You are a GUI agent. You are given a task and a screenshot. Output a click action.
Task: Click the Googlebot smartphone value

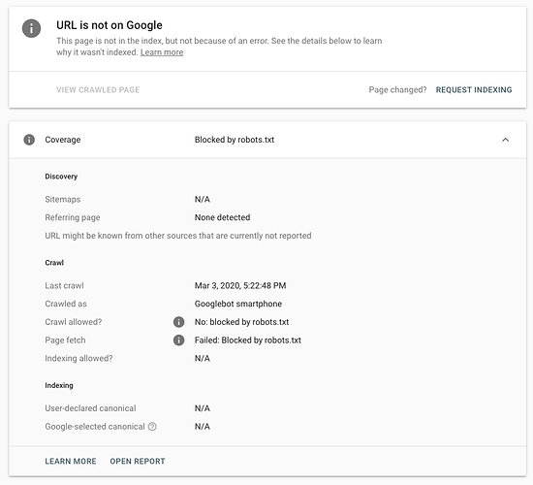238,304
